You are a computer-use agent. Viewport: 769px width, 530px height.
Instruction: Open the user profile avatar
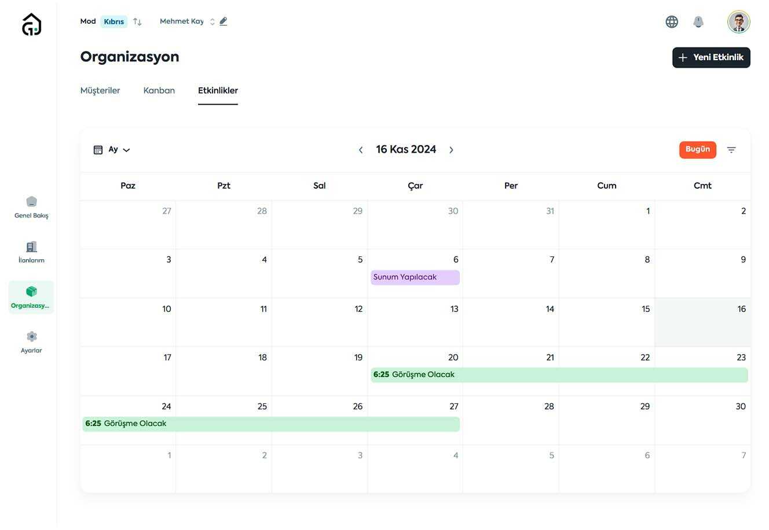[738, 22]
